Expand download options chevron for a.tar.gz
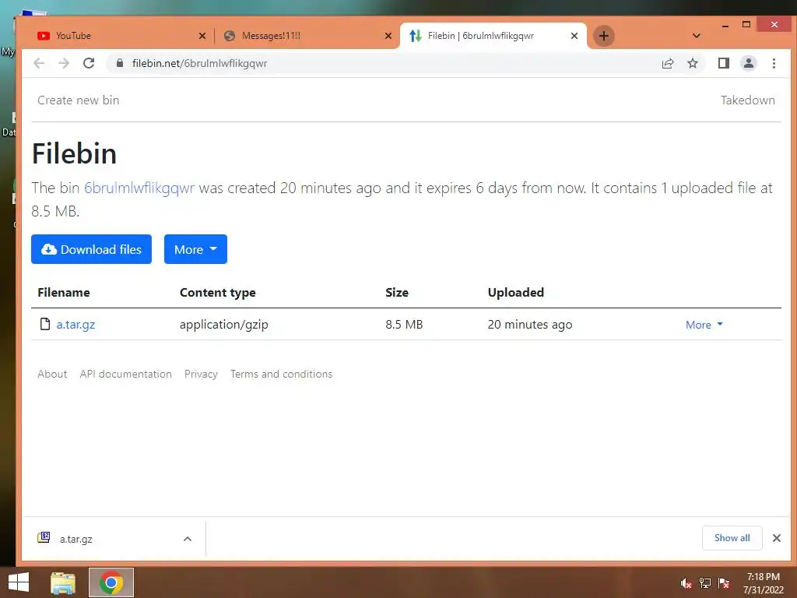The height and width of the screenshot is (598, 797). [188, 539]
